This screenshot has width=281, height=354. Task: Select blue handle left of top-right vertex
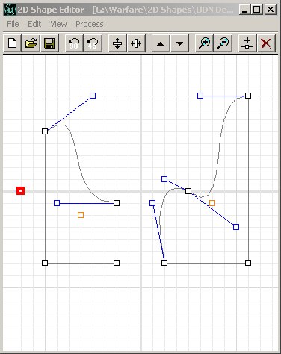point(200,96)
